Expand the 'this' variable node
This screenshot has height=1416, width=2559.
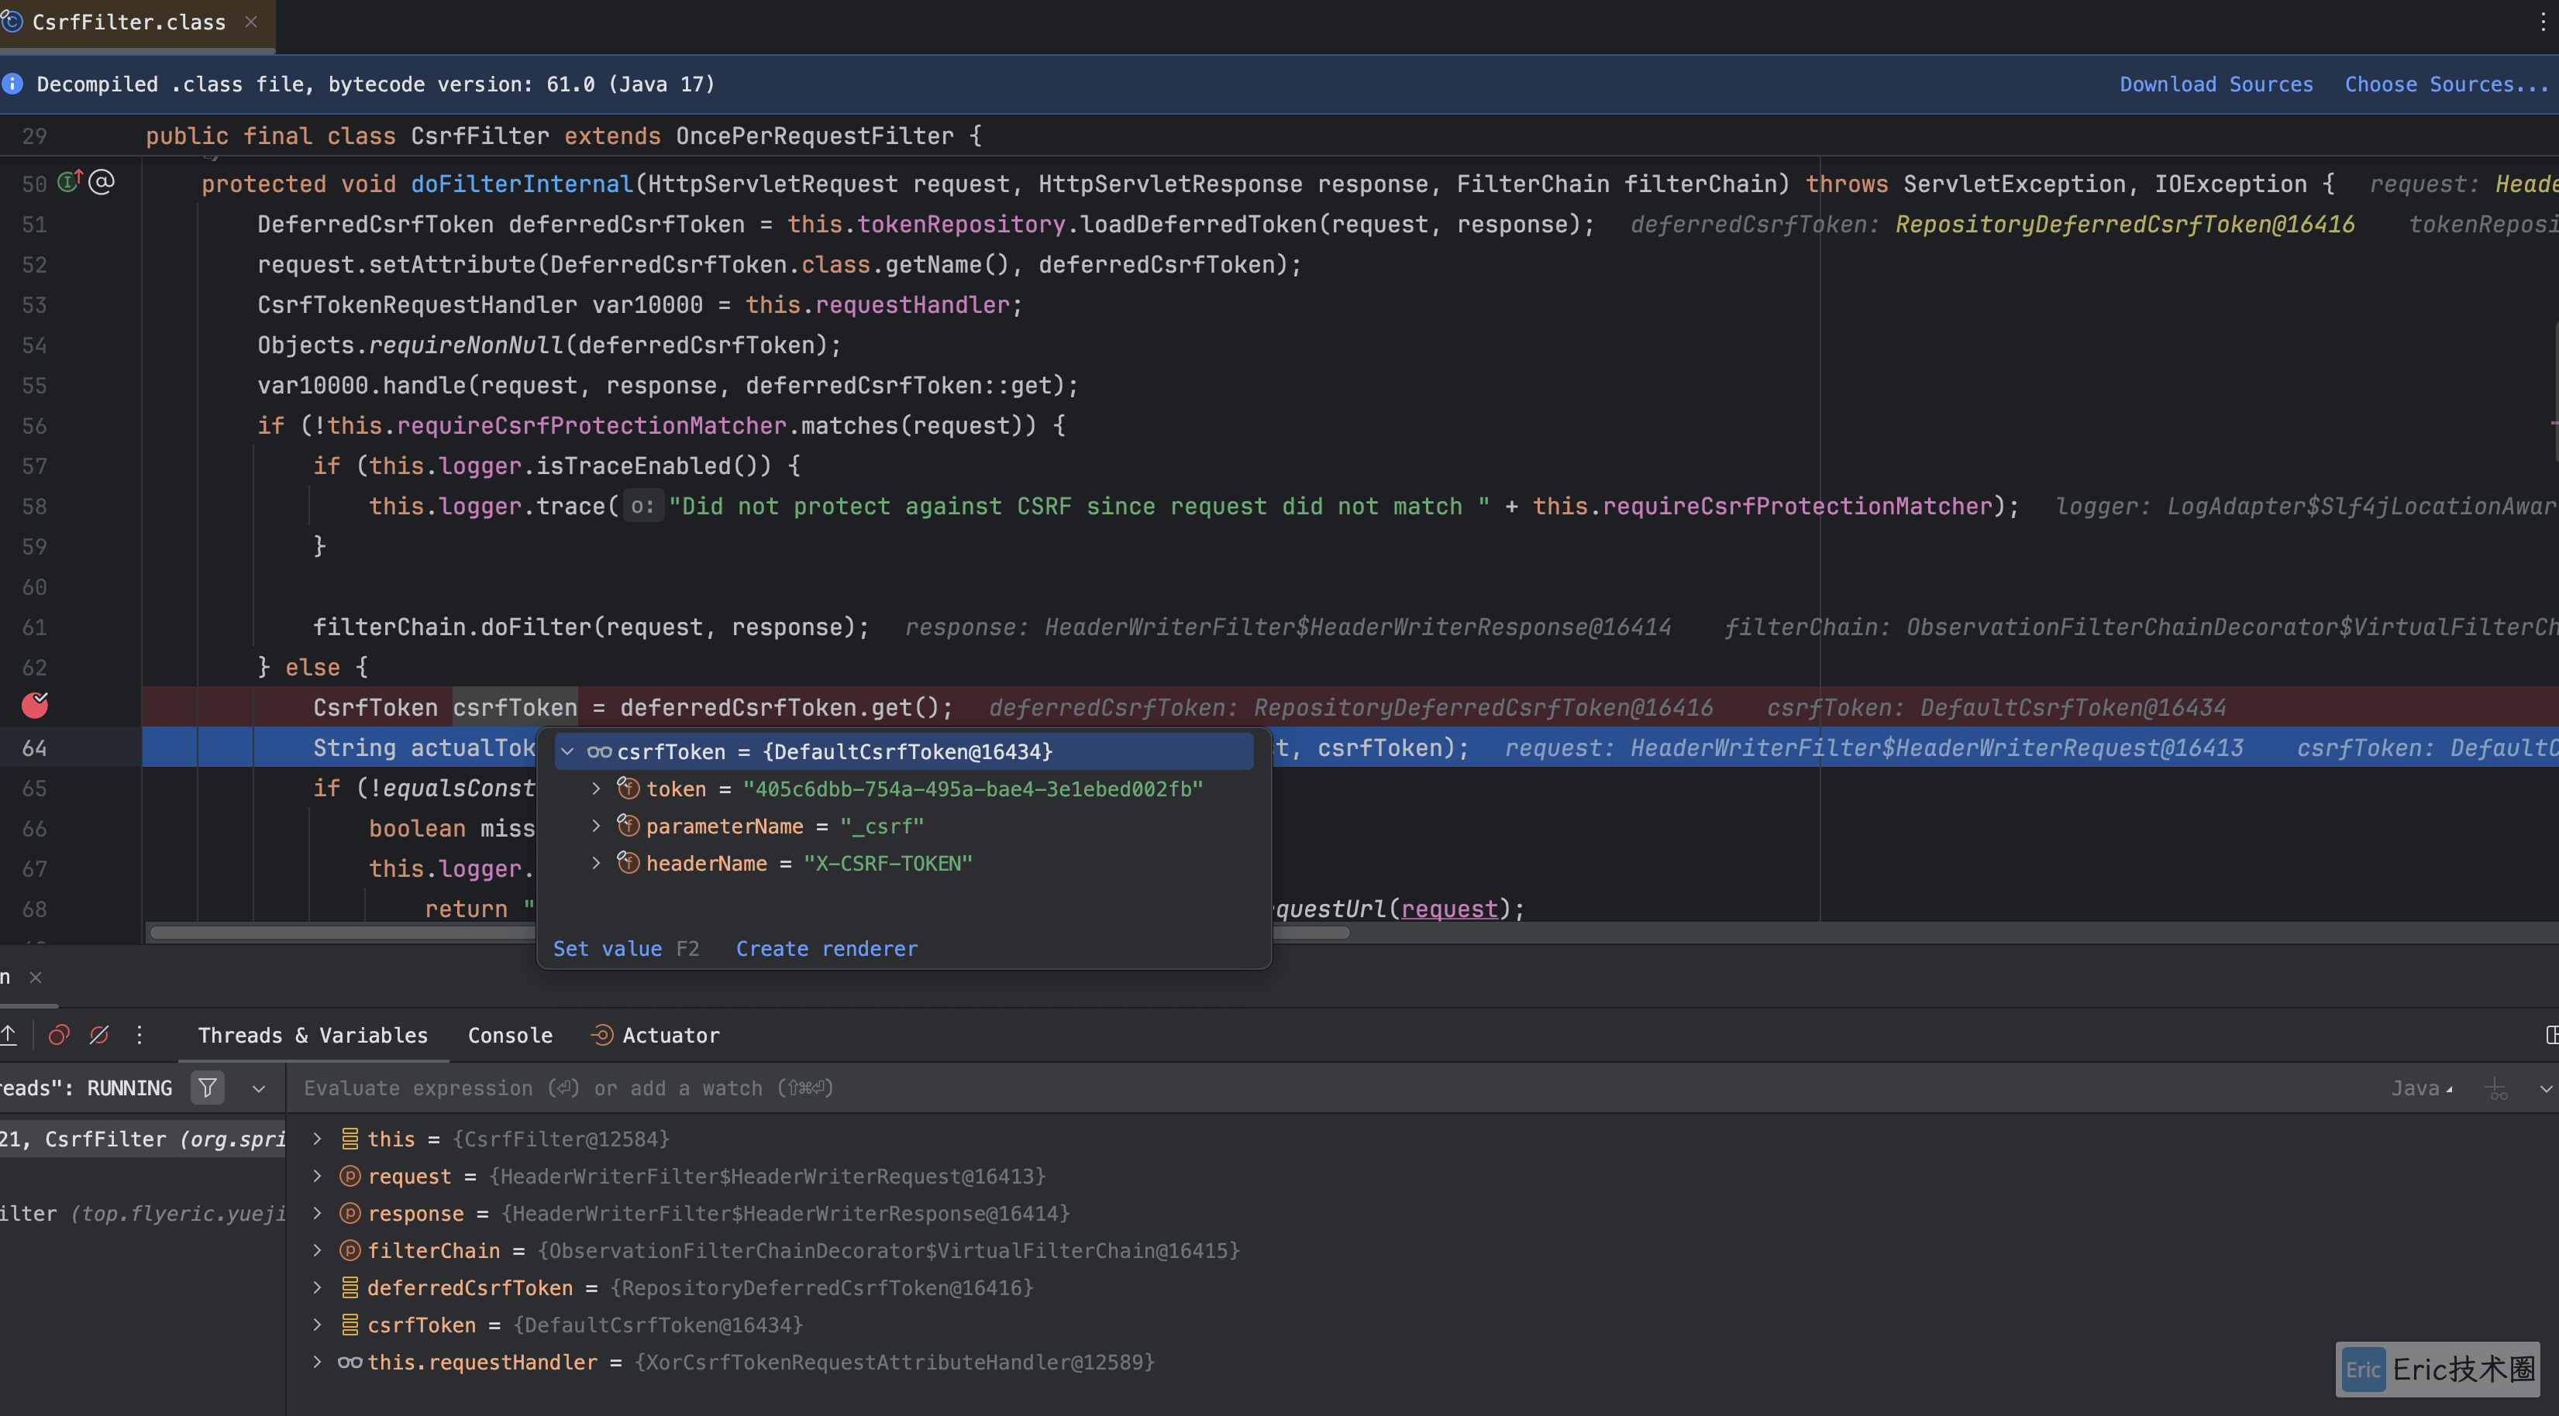(x=317, y=1139)
